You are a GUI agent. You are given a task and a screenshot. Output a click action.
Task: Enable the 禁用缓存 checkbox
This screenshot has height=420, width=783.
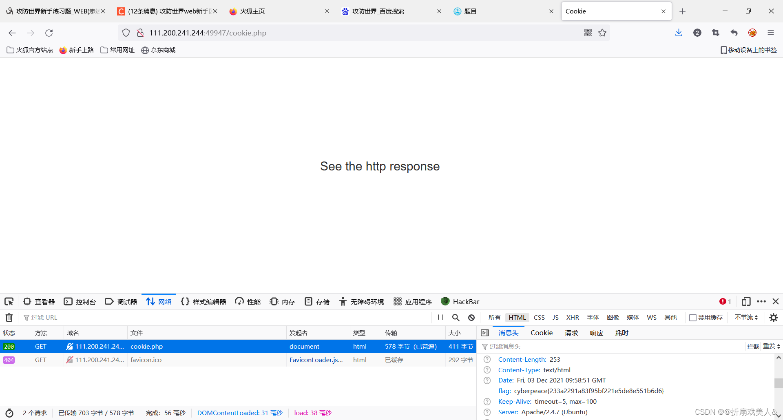click(693, 318)
